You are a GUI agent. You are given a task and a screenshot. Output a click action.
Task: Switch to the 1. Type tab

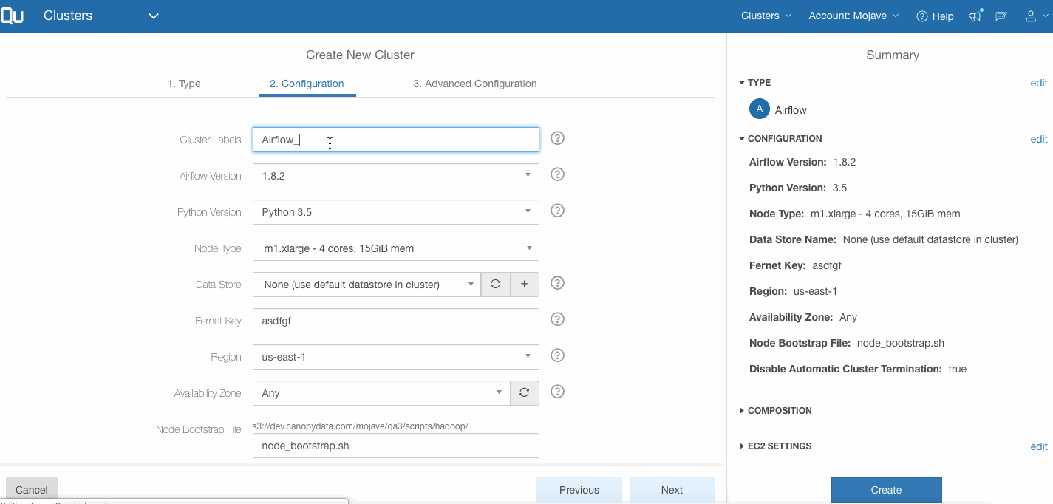(x=184, y=84)
